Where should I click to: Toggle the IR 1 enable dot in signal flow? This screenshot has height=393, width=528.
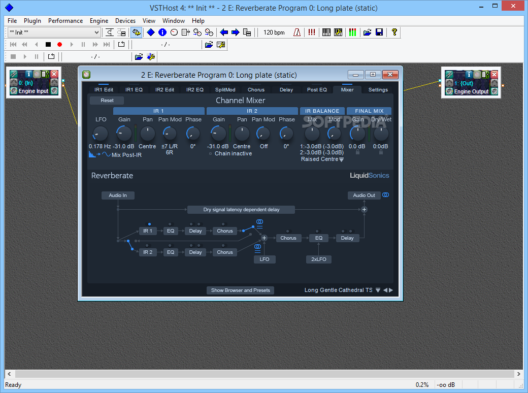[149, 224]
